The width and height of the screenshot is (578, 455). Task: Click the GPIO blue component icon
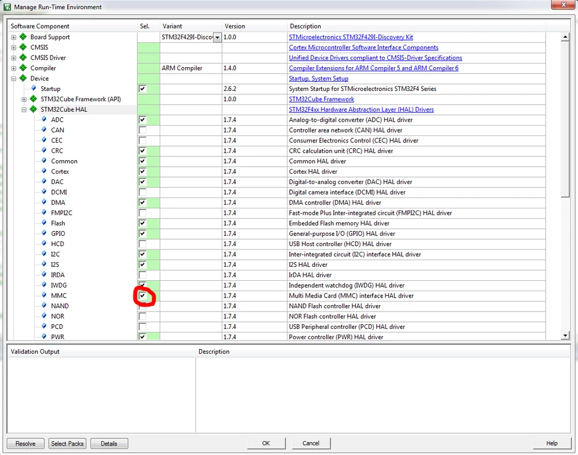pyautogui.click(x=44, y=233)
